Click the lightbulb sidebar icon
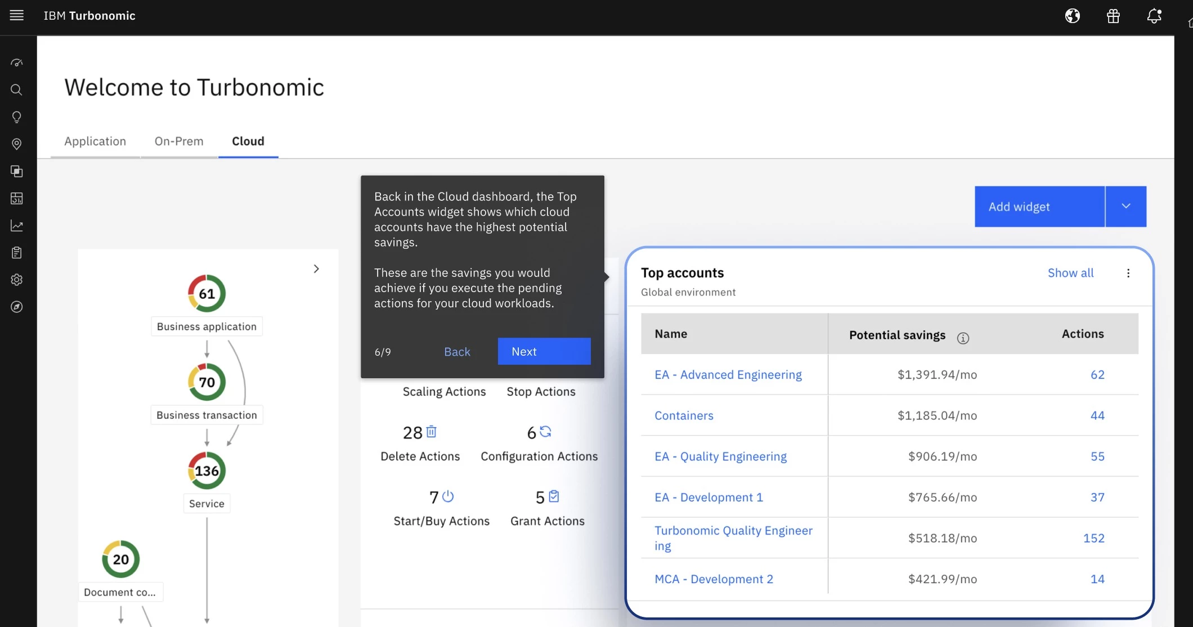Screen dimensions: 1193x627 (x=17, y=117)
